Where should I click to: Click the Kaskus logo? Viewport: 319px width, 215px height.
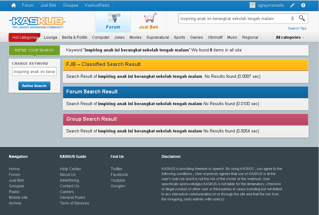tap(38, 23)
